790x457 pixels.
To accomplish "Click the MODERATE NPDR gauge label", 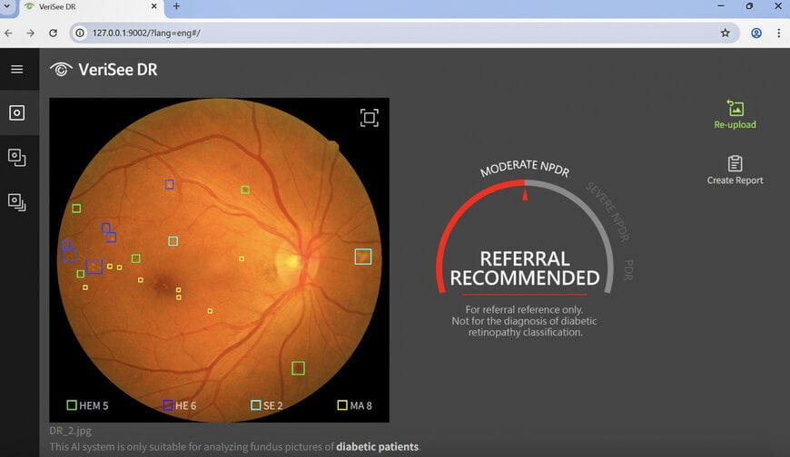I will pyautogui.click(x=525, y=168).
